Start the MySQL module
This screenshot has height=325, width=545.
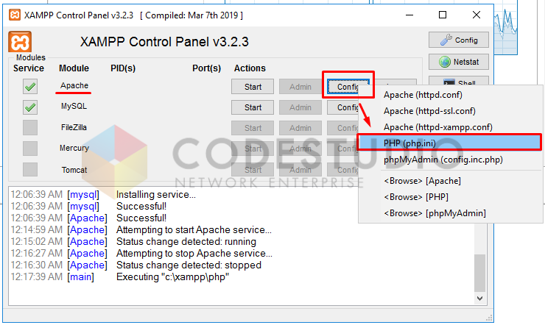(253, 107)
